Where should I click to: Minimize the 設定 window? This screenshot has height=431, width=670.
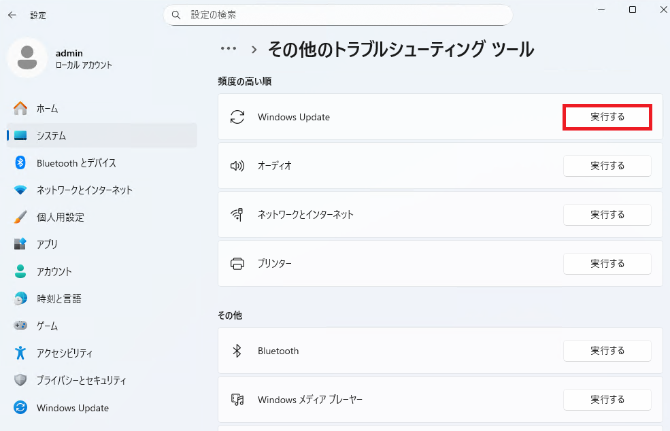(x=601, y=10)
